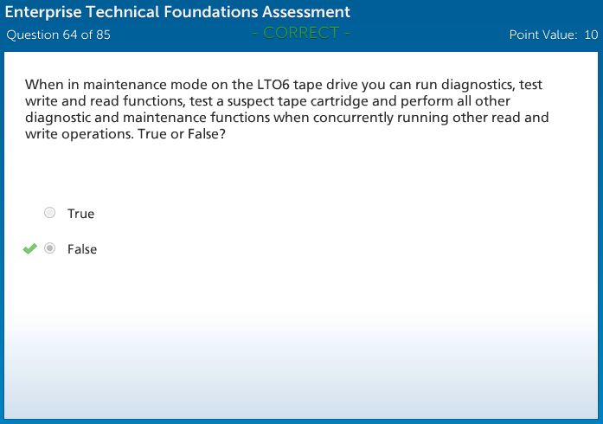The height and width of the screenshot is (424, 603).
Task: Click the "False" answer label
Action: coord(82,249)
